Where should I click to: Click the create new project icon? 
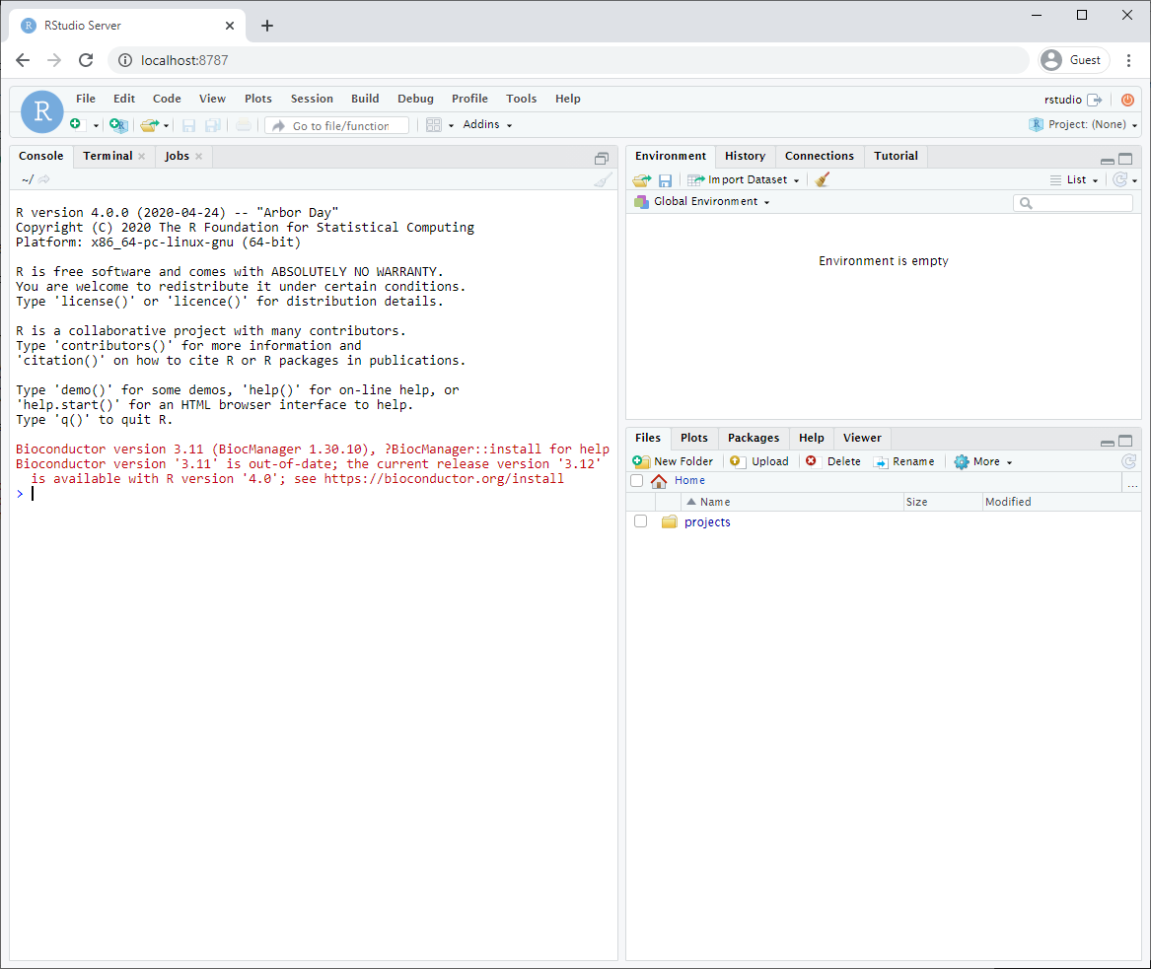[118, 125]
